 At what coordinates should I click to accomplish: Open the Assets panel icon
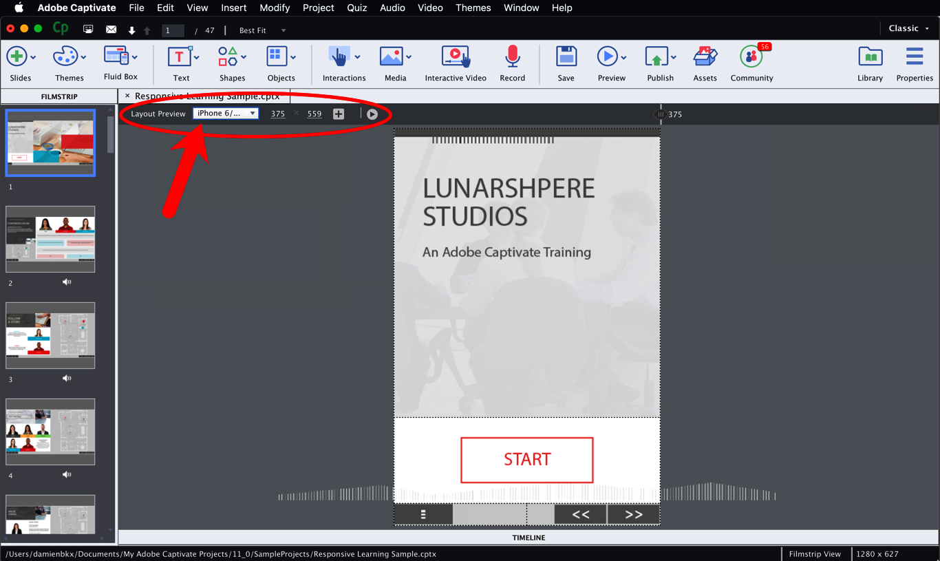coord(705,56)
